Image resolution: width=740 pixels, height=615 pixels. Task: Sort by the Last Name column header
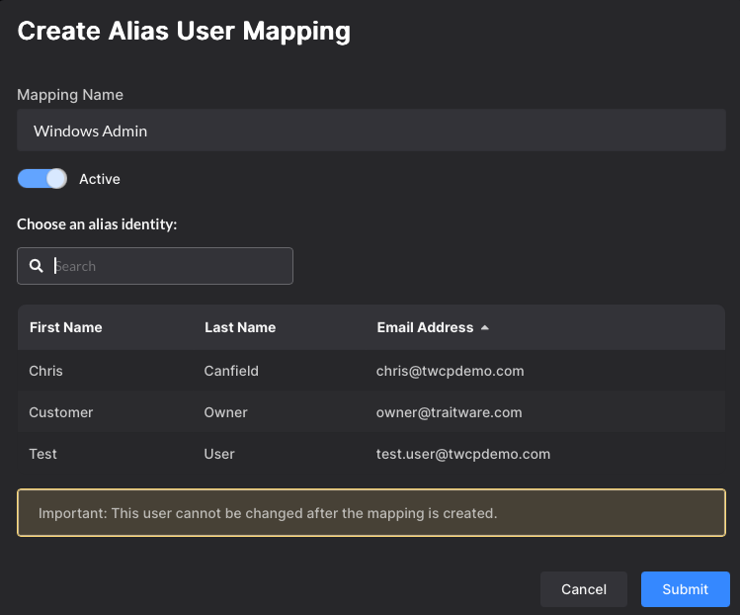(240, 327)
